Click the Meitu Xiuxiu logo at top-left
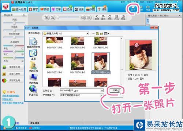This screenshot has width=183, height=131. [x=6, y=7]
